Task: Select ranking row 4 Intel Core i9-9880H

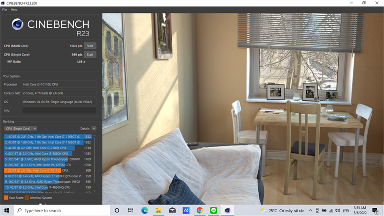Action: 48,154
